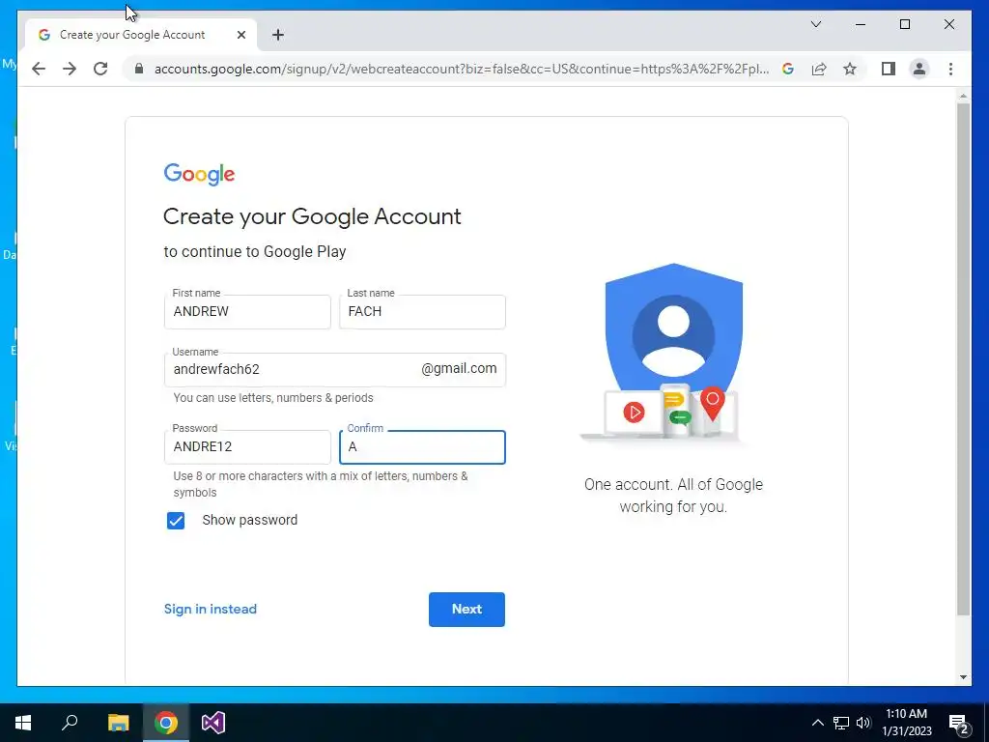Click the Last name field

422,312
